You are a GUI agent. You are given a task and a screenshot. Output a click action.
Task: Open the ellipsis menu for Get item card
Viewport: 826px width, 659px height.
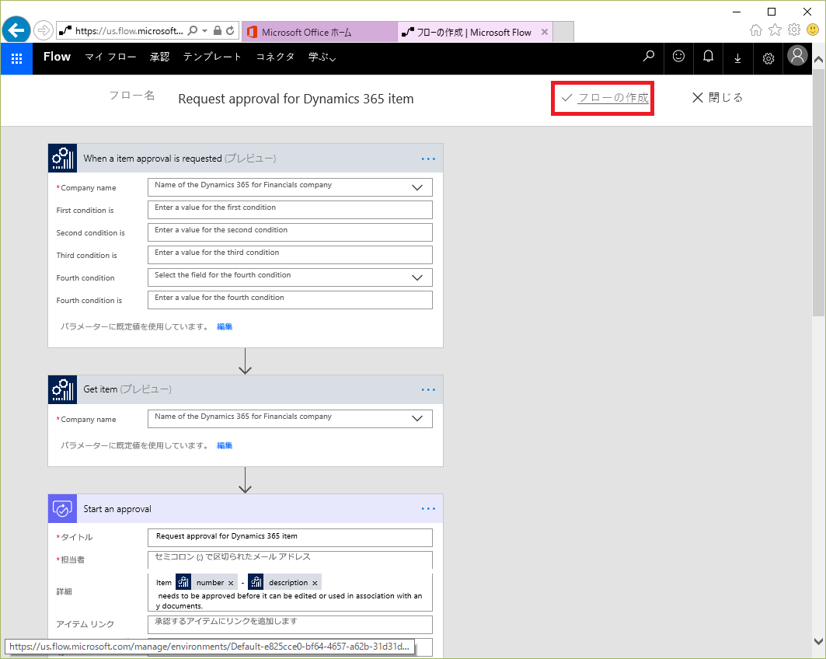click(428, 389)
